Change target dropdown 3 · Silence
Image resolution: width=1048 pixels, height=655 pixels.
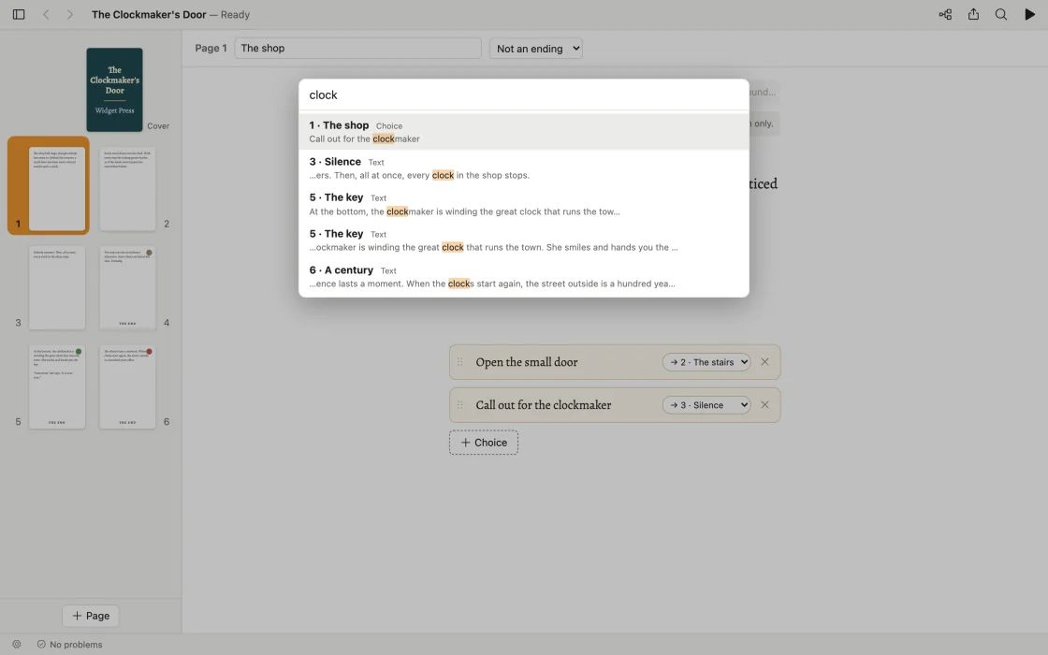click(x=706, y=404)
